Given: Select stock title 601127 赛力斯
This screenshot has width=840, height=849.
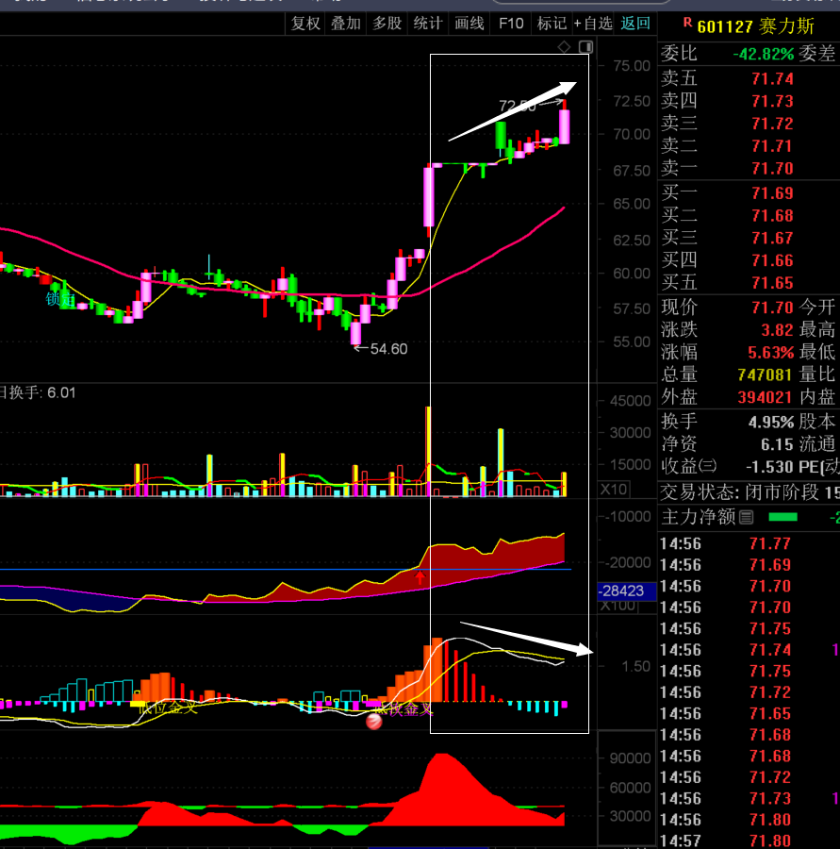Looking at the screenshot, I should point(755,26).
